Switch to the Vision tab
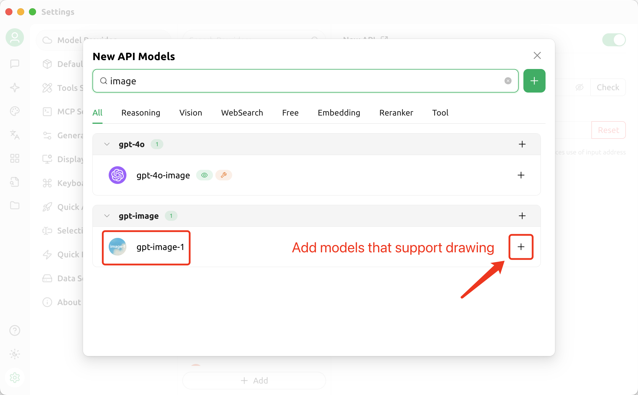 tap(191, 113)
